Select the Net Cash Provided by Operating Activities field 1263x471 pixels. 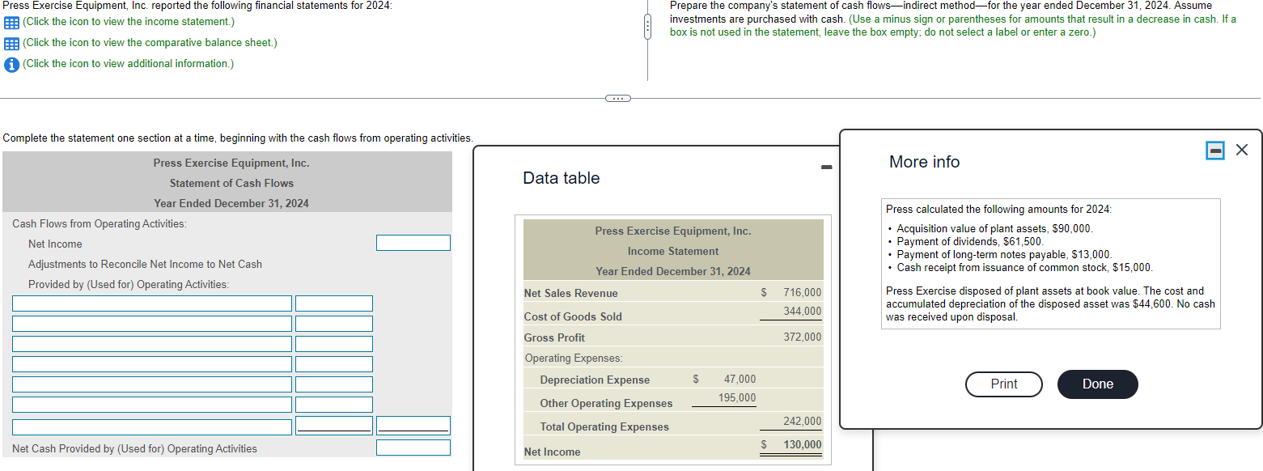pos(413,448)
